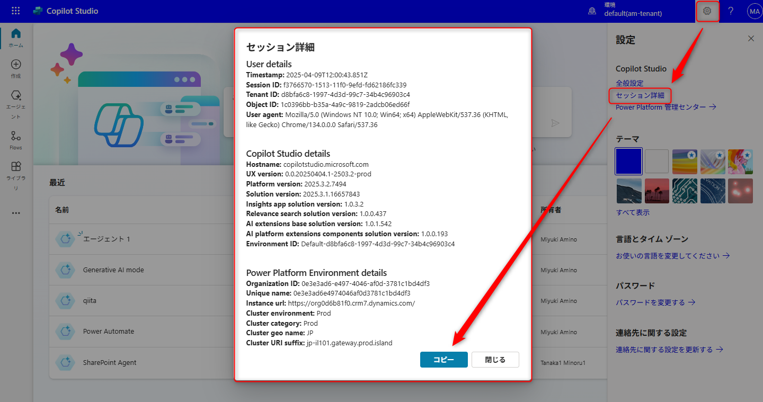Select the rainbow sunset theme

(x=685, y=161)
